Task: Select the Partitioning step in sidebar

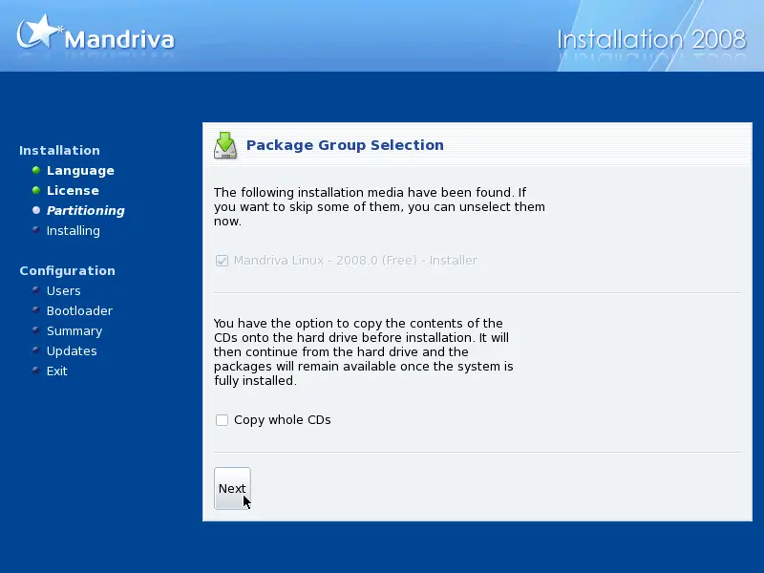Action: pos(85,210)
